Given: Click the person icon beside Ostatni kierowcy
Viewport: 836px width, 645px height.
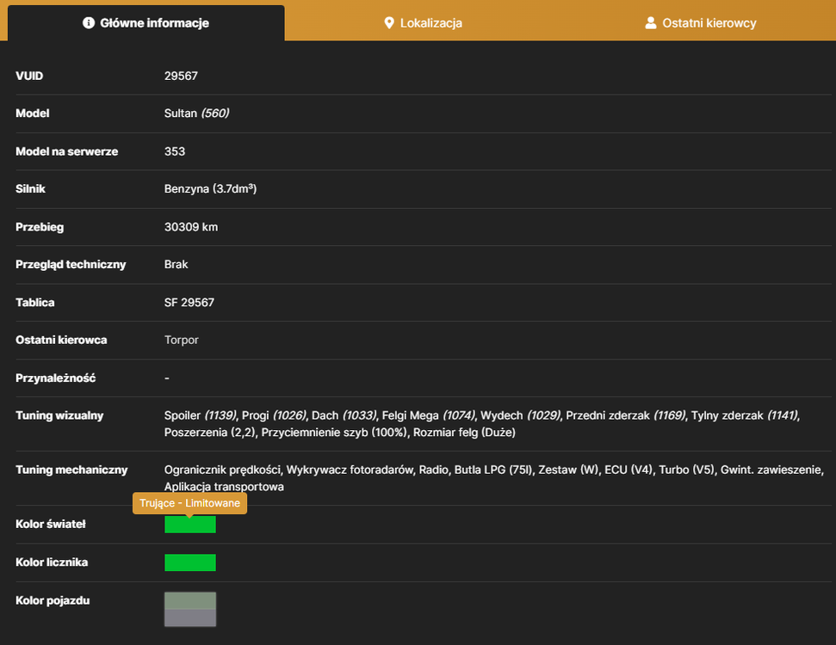Looking at the screenshot, I should pos(650,23).
